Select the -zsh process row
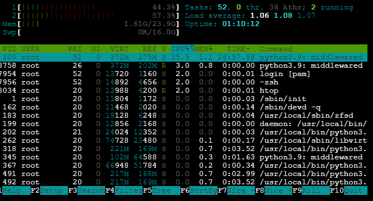The image size is (373, 201). [184, 82]
